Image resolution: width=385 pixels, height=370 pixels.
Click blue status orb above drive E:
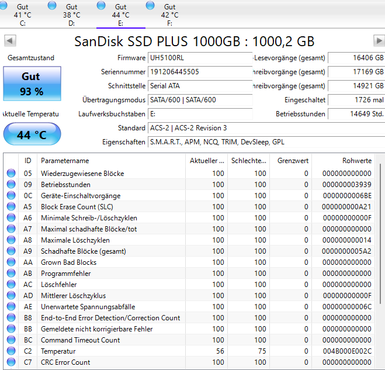point(101,5)
